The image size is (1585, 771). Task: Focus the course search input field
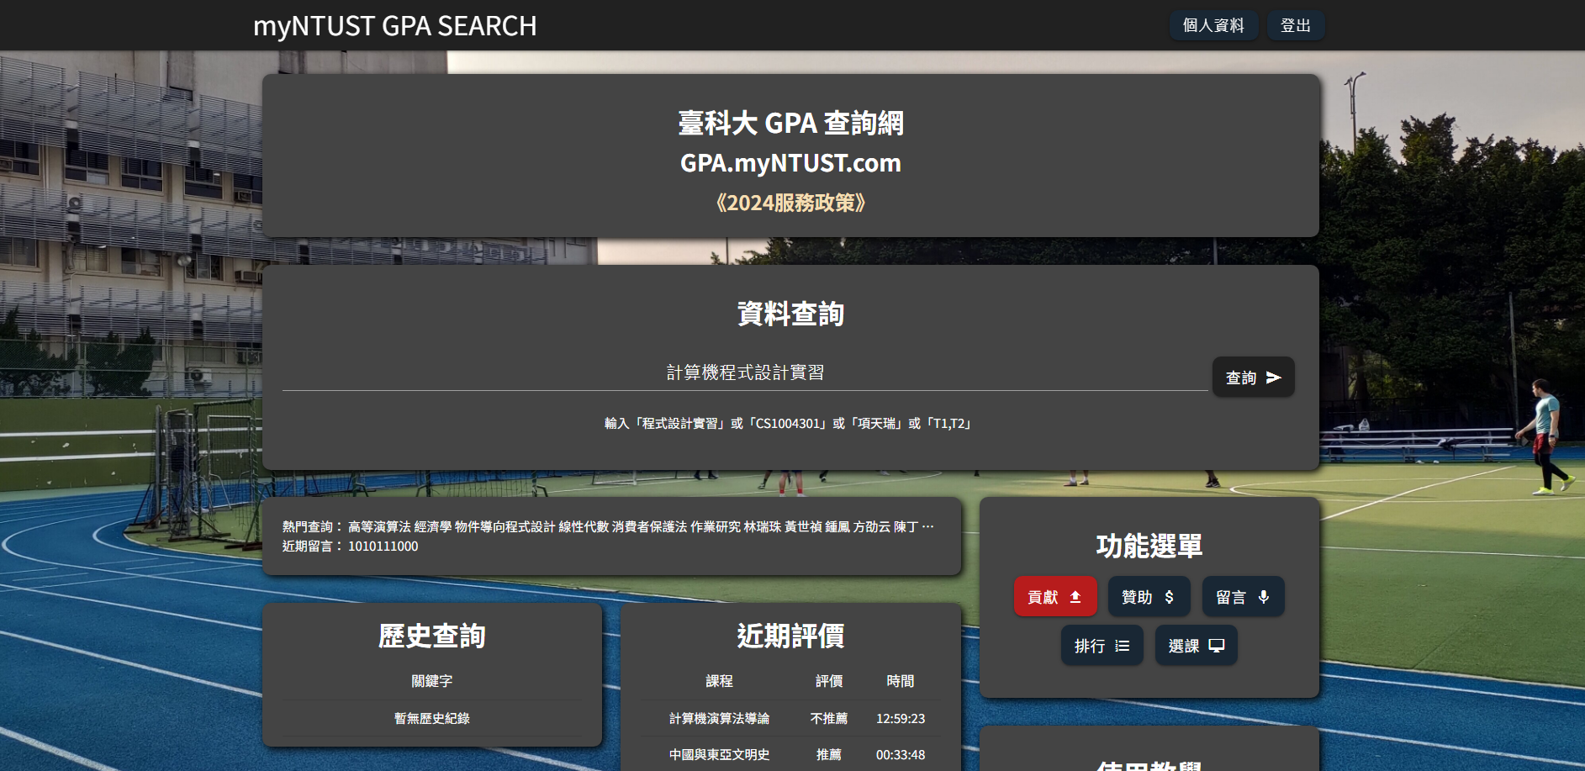(x=745, y=372)
